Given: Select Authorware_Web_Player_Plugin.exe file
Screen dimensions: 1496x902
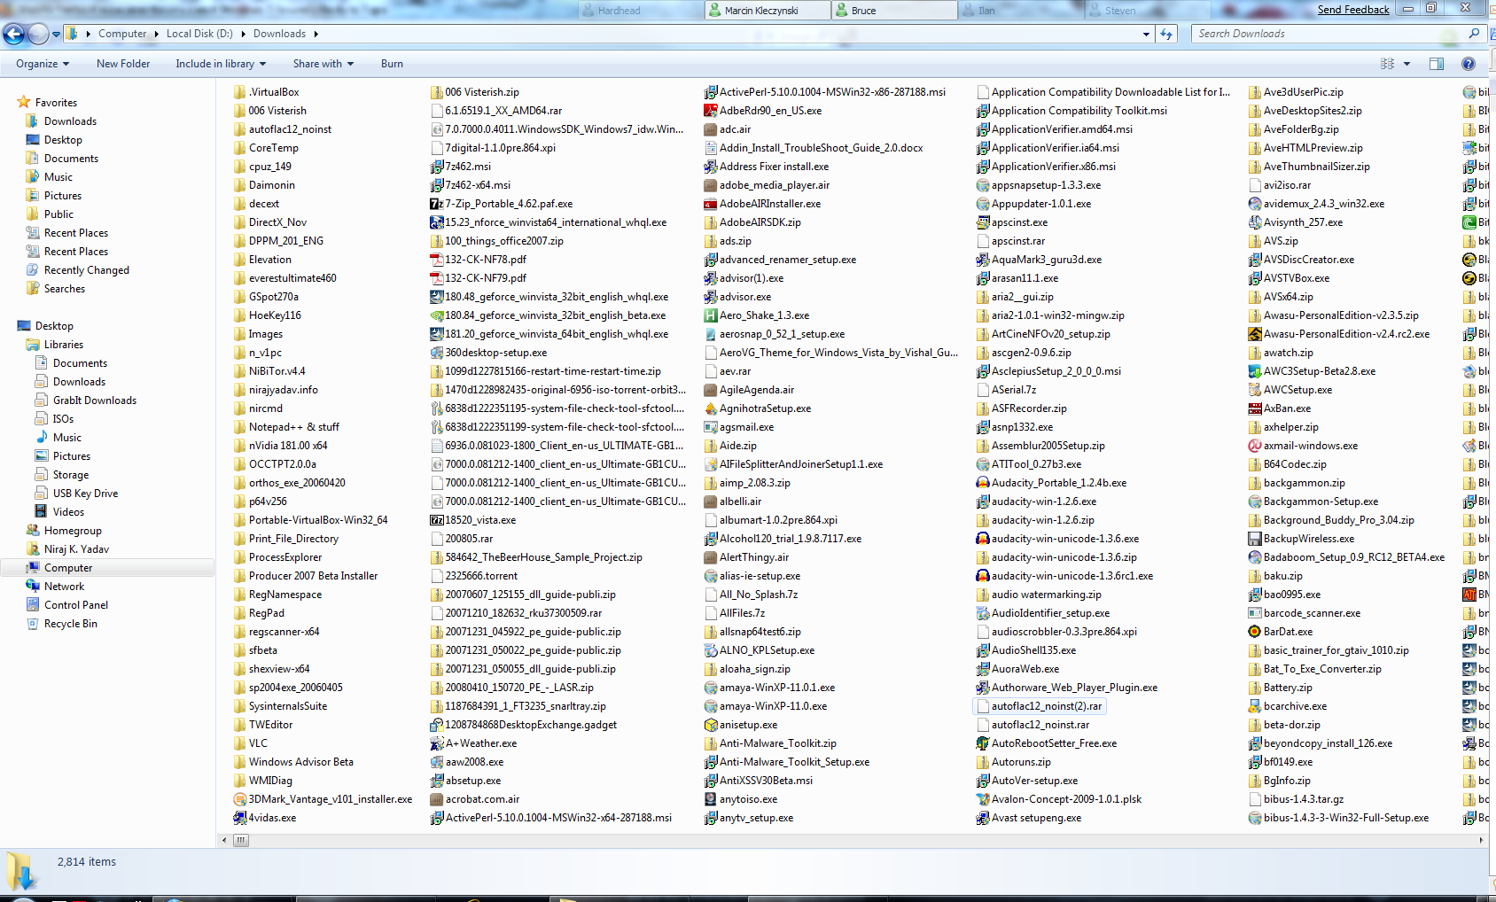Looking at the screenshot, I should coord(1067,688).
